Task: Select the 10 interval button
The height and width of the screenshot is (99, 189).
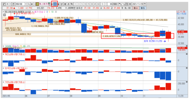Action: (85, 4)
